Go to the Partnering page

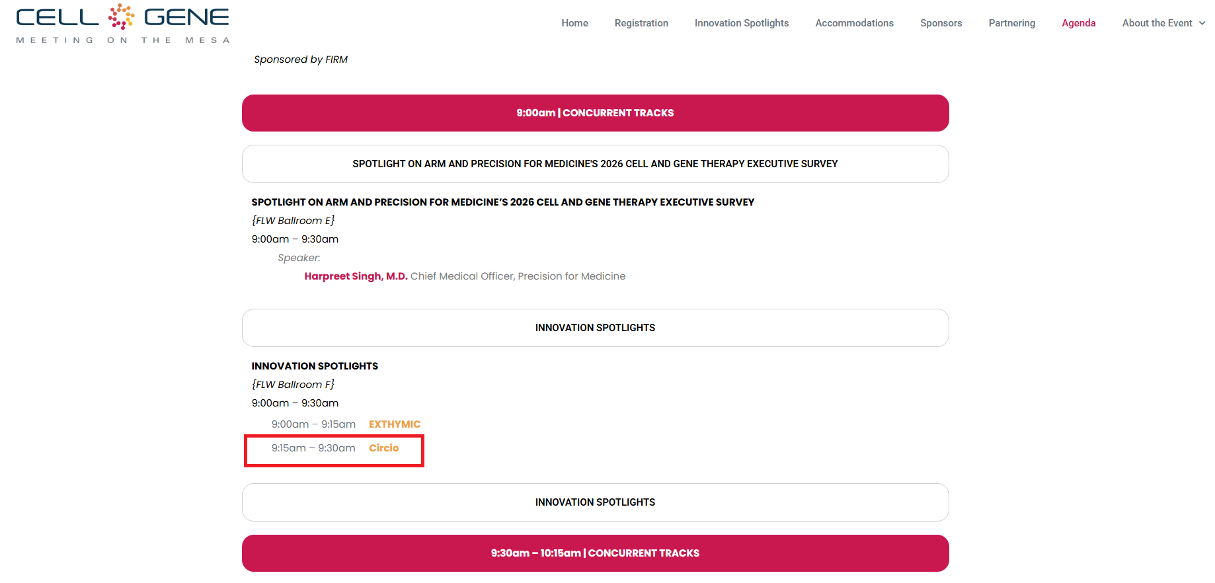(x=1011, y=23)
